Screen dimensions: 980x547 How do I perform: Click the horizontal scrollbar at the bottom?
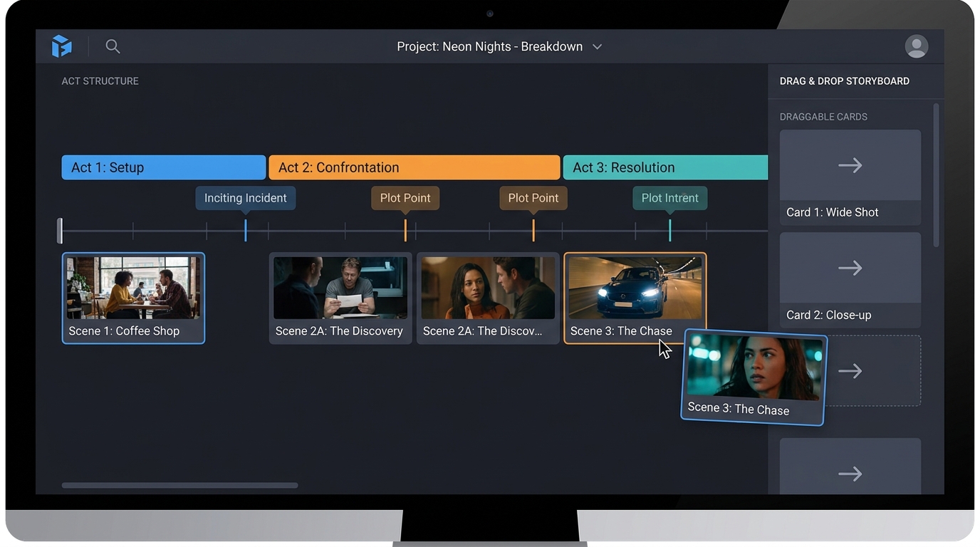click(179, 486)
